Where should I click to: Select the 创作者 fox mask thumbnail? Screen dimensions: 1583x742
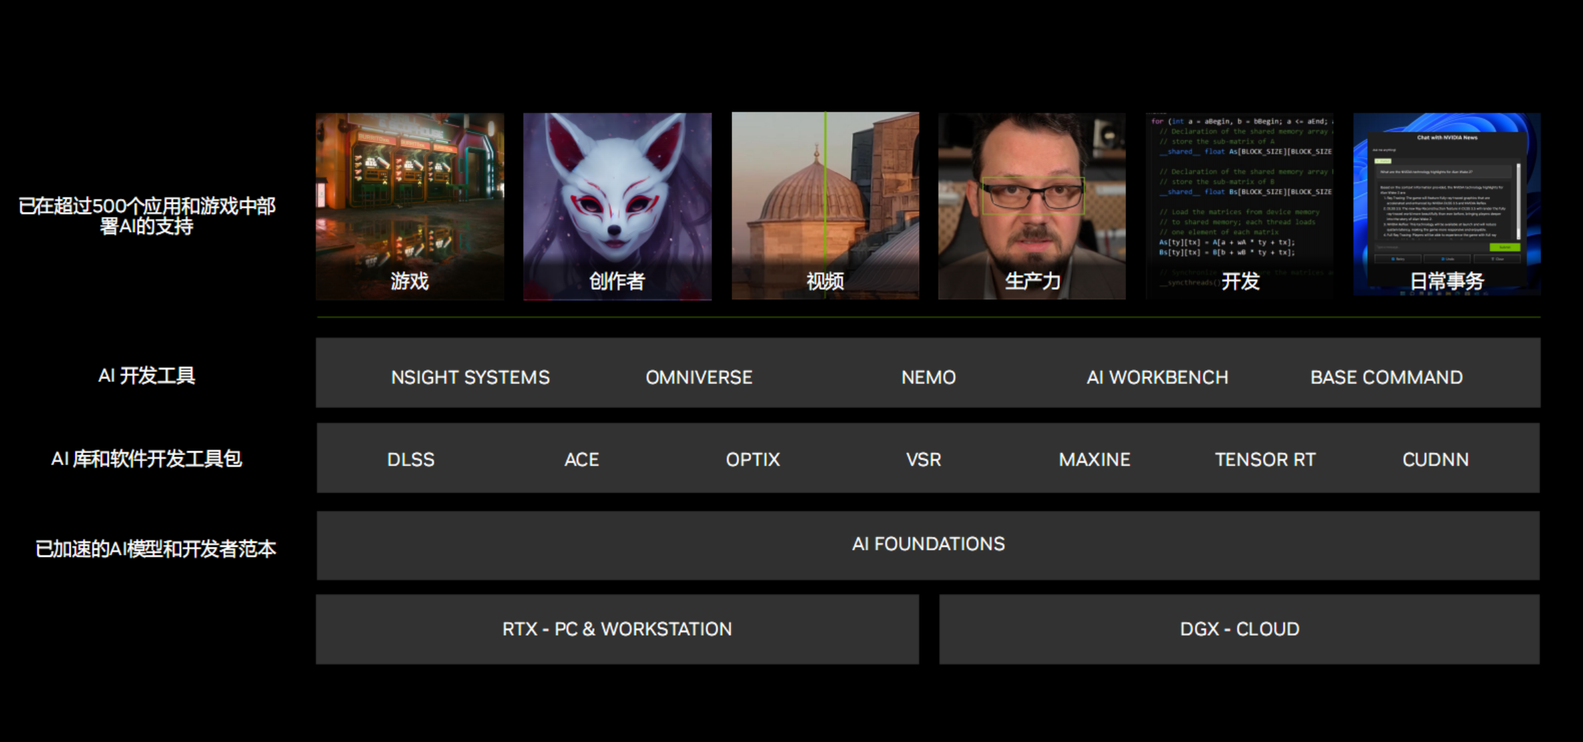pyautogui.click(x=617, y=206)
